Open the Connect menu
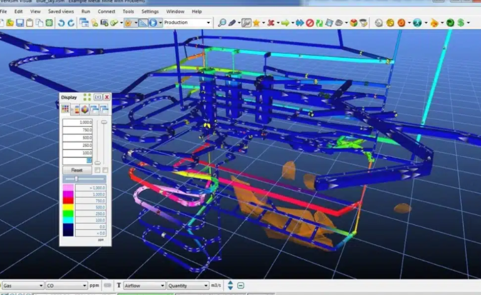This screenshot has height=295, width=481. click(106, 11)
